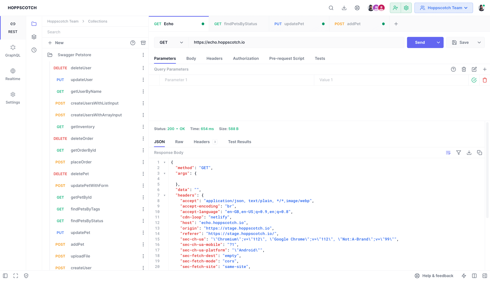Screen dimensions: 490x281
Task: Download response body file icon
Action: pyautogui.click(x=469, y=153)
